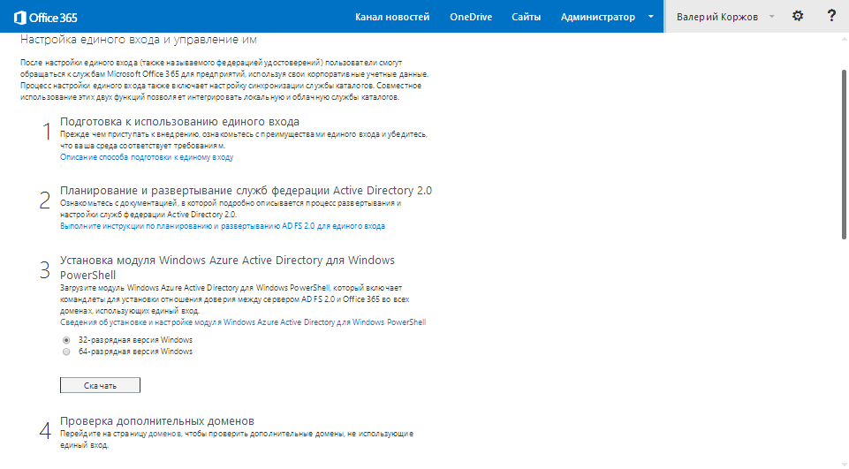Open the link on preparing for single sign-on
The image size is (849, 469).
pos(147,157)
